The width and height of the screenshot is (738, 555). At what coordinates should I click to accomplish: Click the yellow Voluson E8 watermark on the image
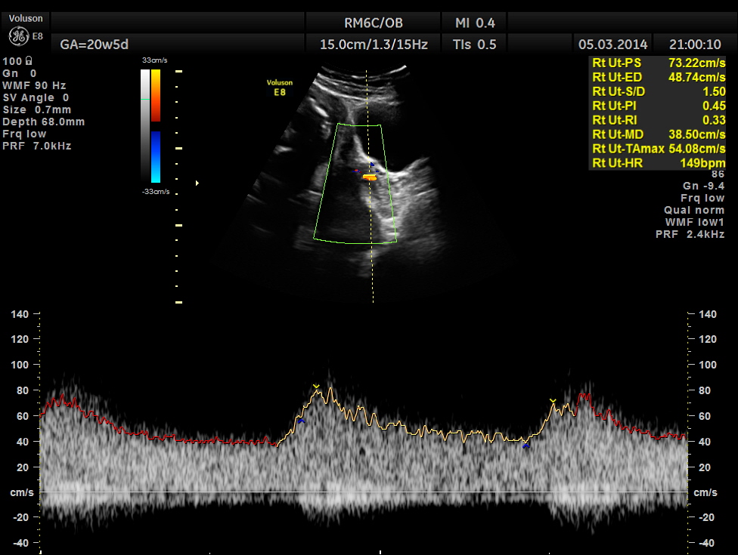click(x=280, y=87)
